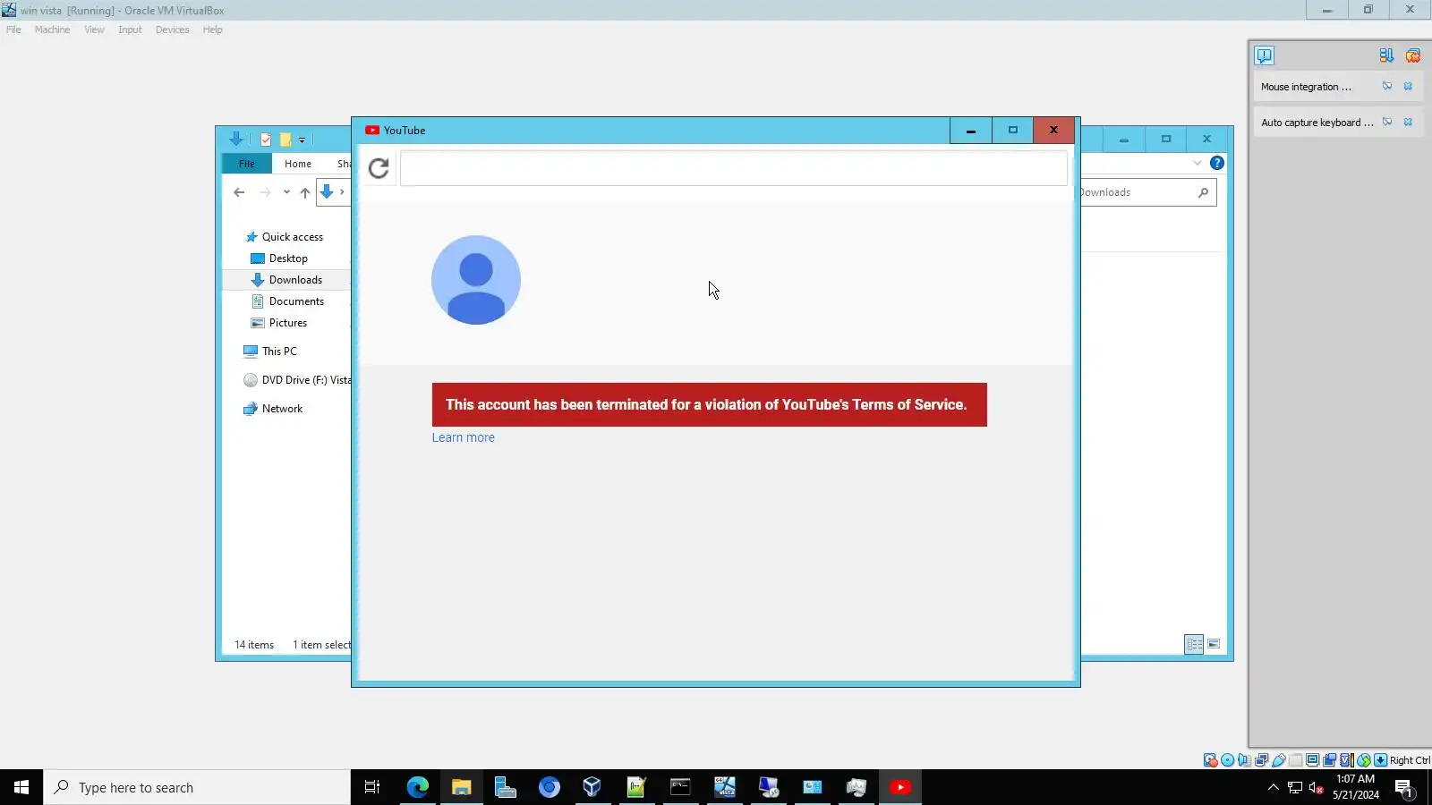The height and width of the screenshot is (805, 1432).
Task: Click the default blue profile avatar
Action: click(476, 280)
